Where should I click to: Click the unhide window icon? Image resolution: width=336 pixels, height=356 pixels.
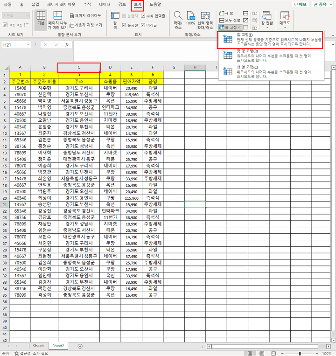pos(245,28)
